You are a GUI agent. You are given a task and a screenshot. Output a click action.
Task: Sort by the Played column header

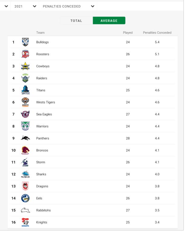(128, 33)
